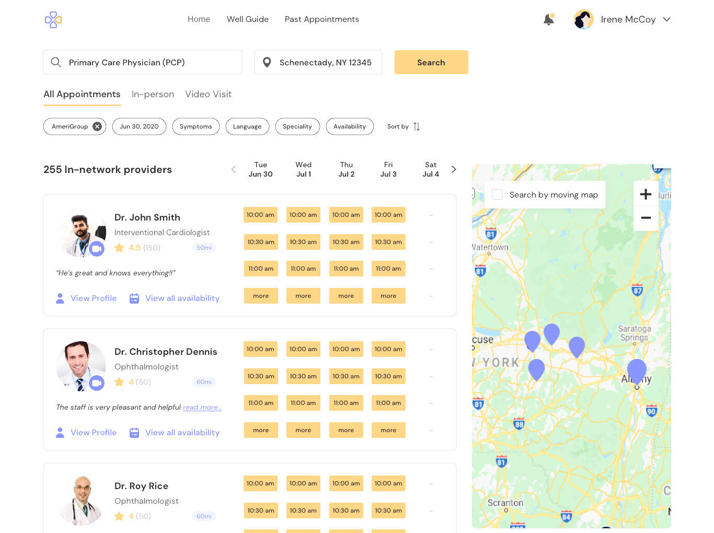This screenshot has width=714, height=533.
Task: Open notifications bell icon
Action: [x=548, y=19]
